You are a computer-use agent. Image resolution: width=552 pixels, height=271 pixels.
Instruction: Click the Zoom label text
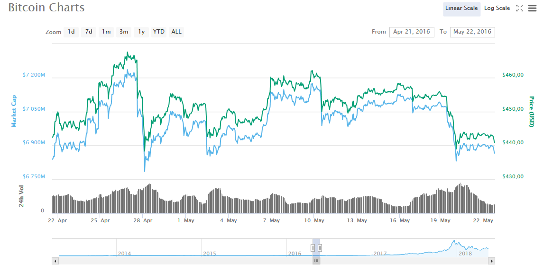coord(54,32)
